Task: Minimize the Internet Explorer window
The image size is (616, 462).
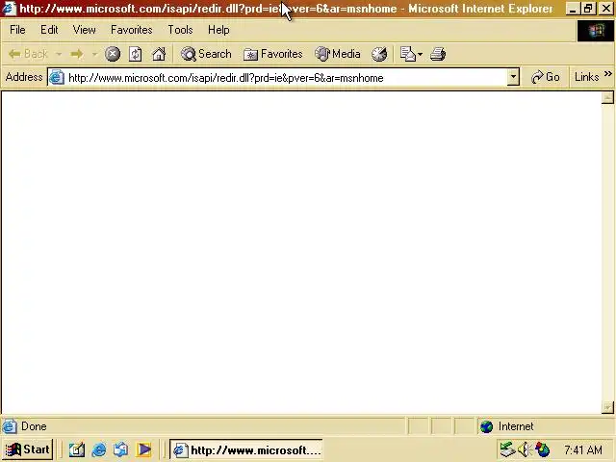Action: tap(574, 9)
